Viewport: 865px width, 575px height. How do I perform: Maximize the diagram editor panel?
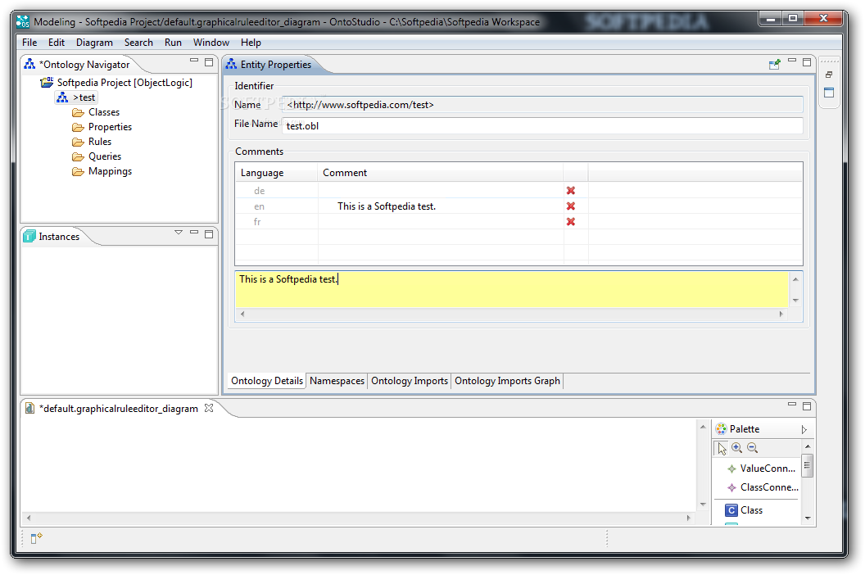point(807,406)
